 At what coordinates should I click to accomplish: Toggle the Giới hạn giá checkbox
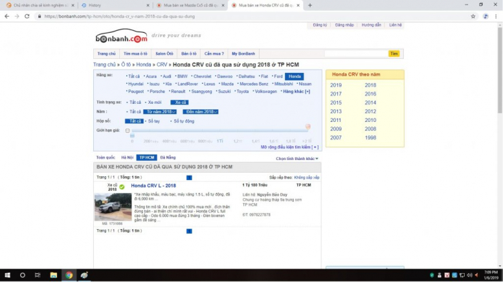[x=127, y=131]
